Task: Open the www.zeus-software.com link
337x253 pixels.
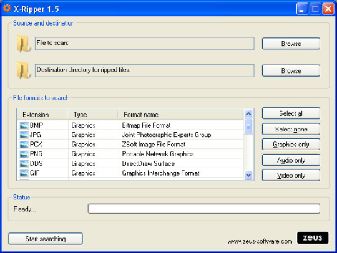Action: [x=260, y=241]
